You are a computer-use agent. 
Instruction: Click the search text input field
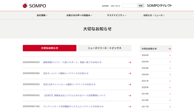point(130,6)
